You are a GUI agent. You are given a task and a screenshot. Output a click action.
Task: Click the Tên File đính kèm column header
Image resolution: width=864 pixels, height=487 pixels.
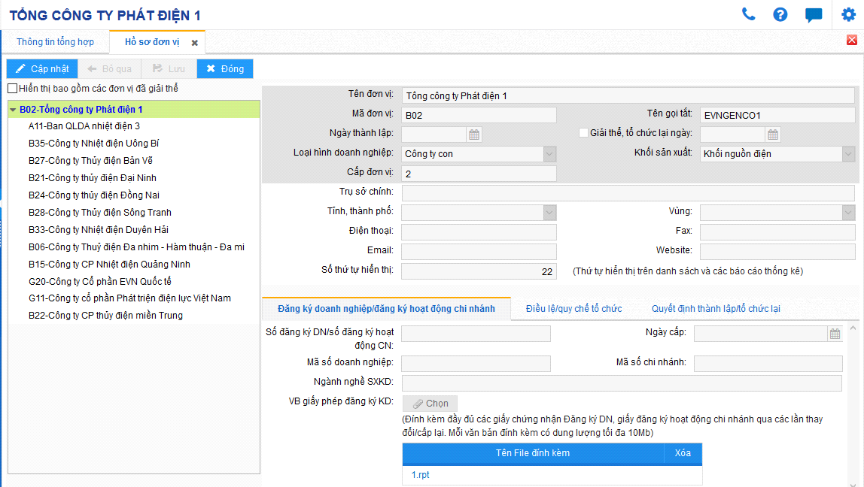[533, 453]
